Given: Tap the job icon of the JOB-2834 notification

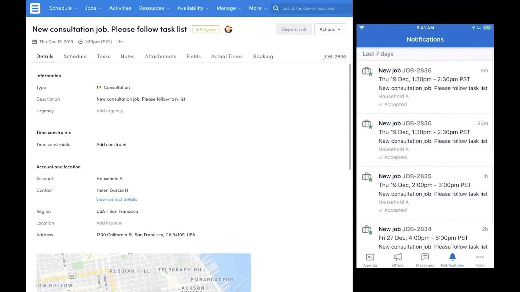Looking at the screenshot, I should click(x=367, y=230).
